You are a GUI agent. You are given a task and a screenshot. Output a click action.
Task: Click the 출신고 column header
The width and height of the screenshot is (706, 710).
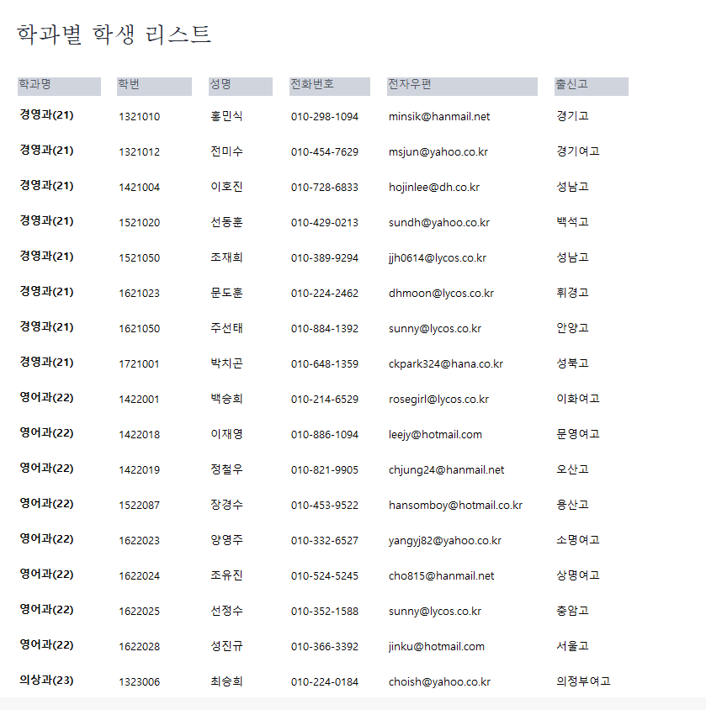591,86
